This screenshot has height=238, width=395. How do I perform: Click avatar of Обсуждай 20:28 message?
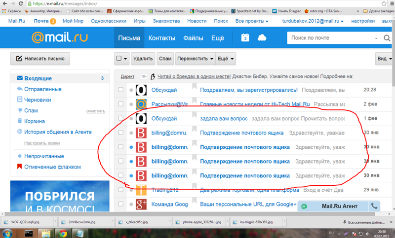coord(141,90)
